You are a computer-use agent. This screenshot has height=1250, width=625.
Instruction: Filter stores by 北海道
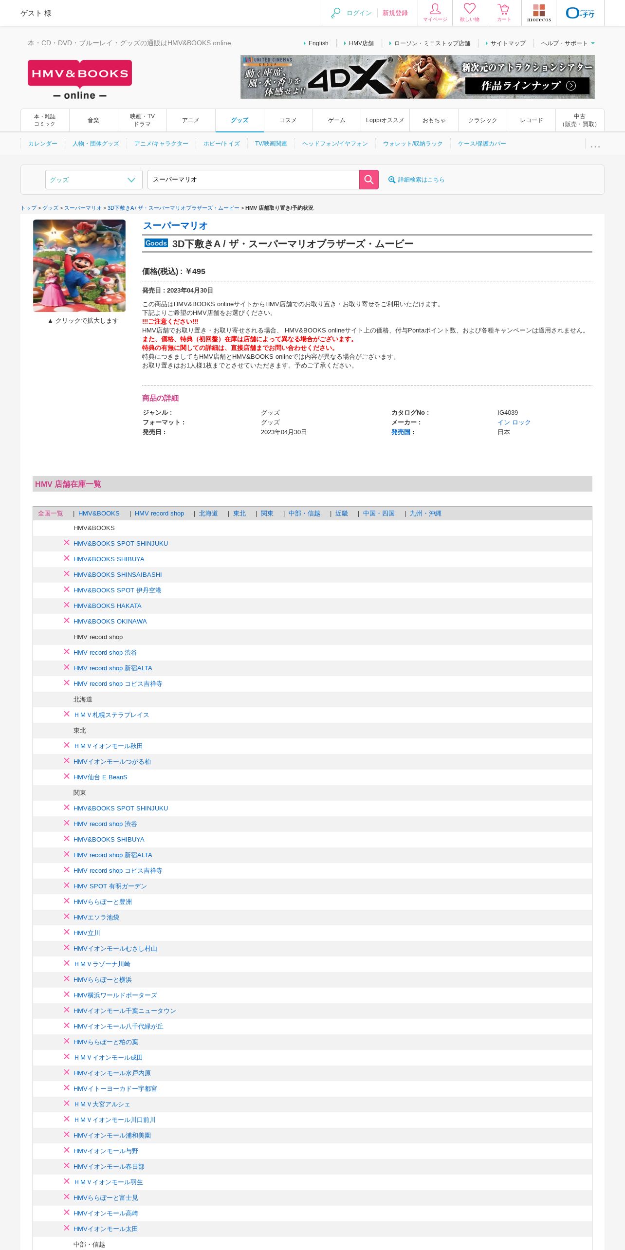[x=208, y=514]
